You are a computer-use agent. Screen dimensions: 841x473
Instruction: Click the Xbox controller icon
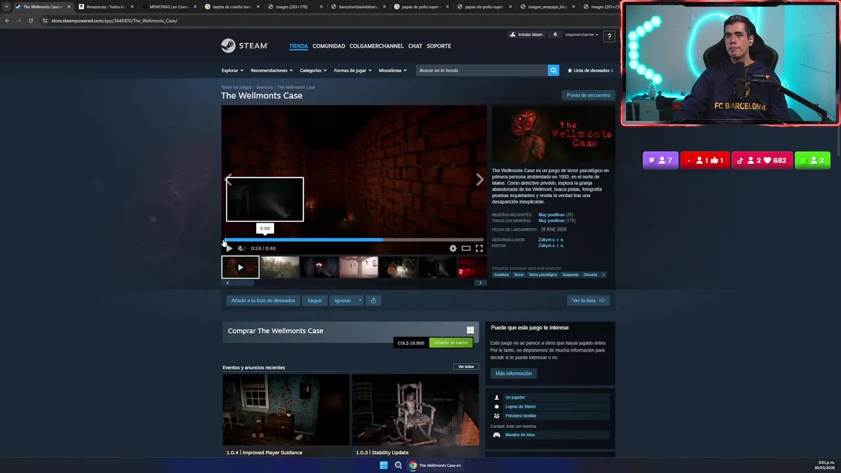497,435
